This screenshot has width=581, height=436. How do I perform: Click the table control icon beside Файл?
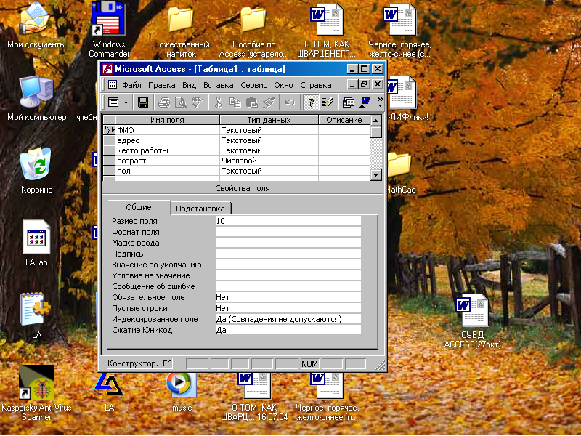pos(113,85)
